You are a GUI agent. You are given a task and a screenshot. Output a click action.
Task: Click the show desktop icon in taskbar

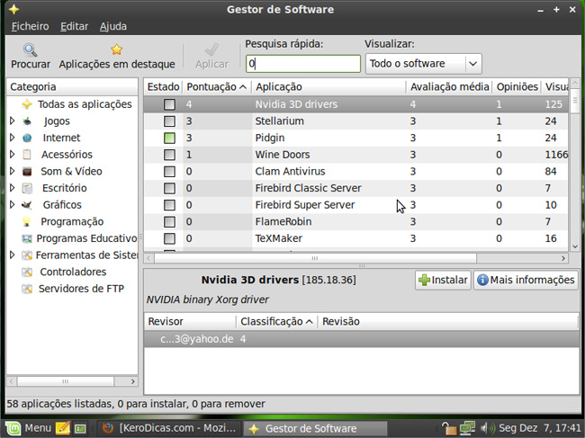(80, 429)
